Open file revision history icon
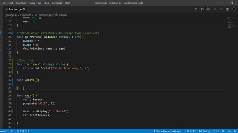238x133 pixels. [x=209, y=9]
